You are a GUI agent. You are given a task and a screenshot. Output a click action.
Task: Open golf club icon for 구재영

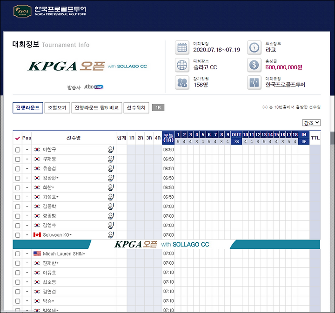tap(111, 159)
